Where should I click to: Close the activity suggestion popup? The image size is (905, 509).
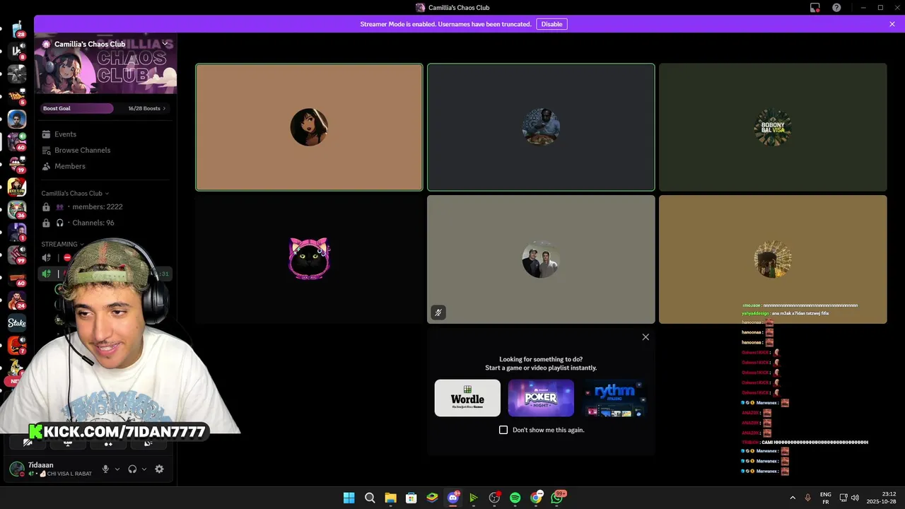click(x=646, y=337)
